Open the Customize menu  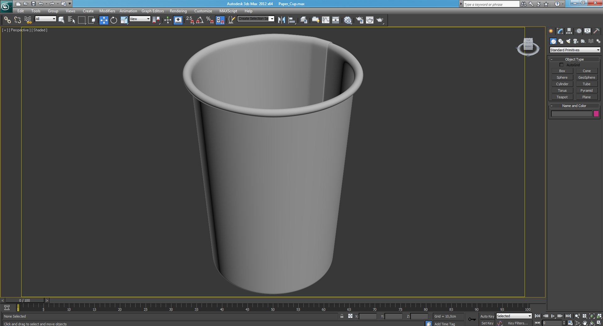click(203, 11)
